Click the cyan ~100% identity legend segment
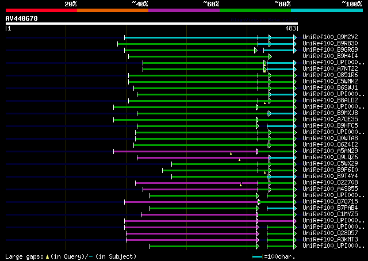The height and width of the screenshot is (261, 368). click(327, 10)
